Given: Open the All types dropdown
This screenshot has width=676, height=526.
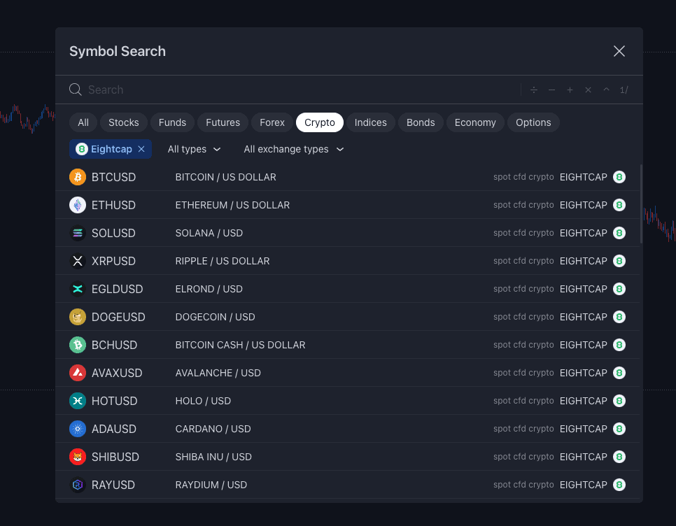Looking at the screenshot, I should click(x=194, y=149).
